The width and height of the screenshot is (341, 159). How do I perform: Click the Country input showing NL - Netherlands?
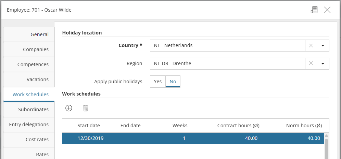[228, 45]
